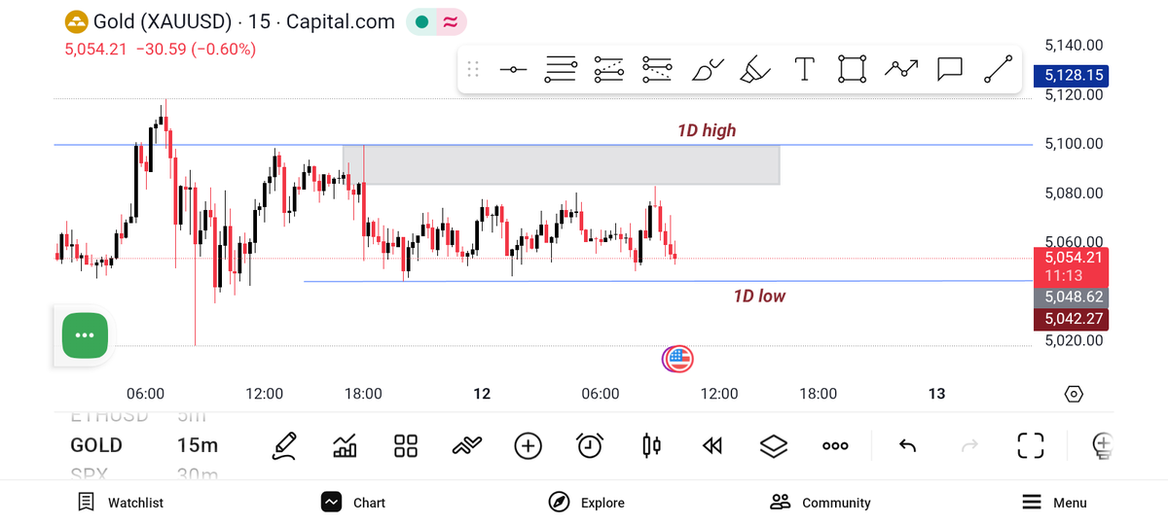Image resolution: width=1168 pixels, height=525 pixels.
Task: Select the horizontal line drawing tool
Action: [x=513, y=69]
